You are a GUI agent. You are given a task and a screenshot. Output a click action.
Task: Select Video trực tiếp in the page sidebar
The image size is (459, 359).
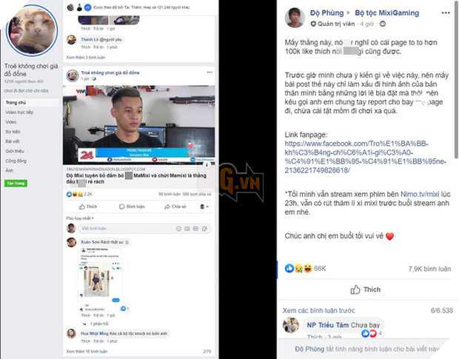tap(19, 112)
